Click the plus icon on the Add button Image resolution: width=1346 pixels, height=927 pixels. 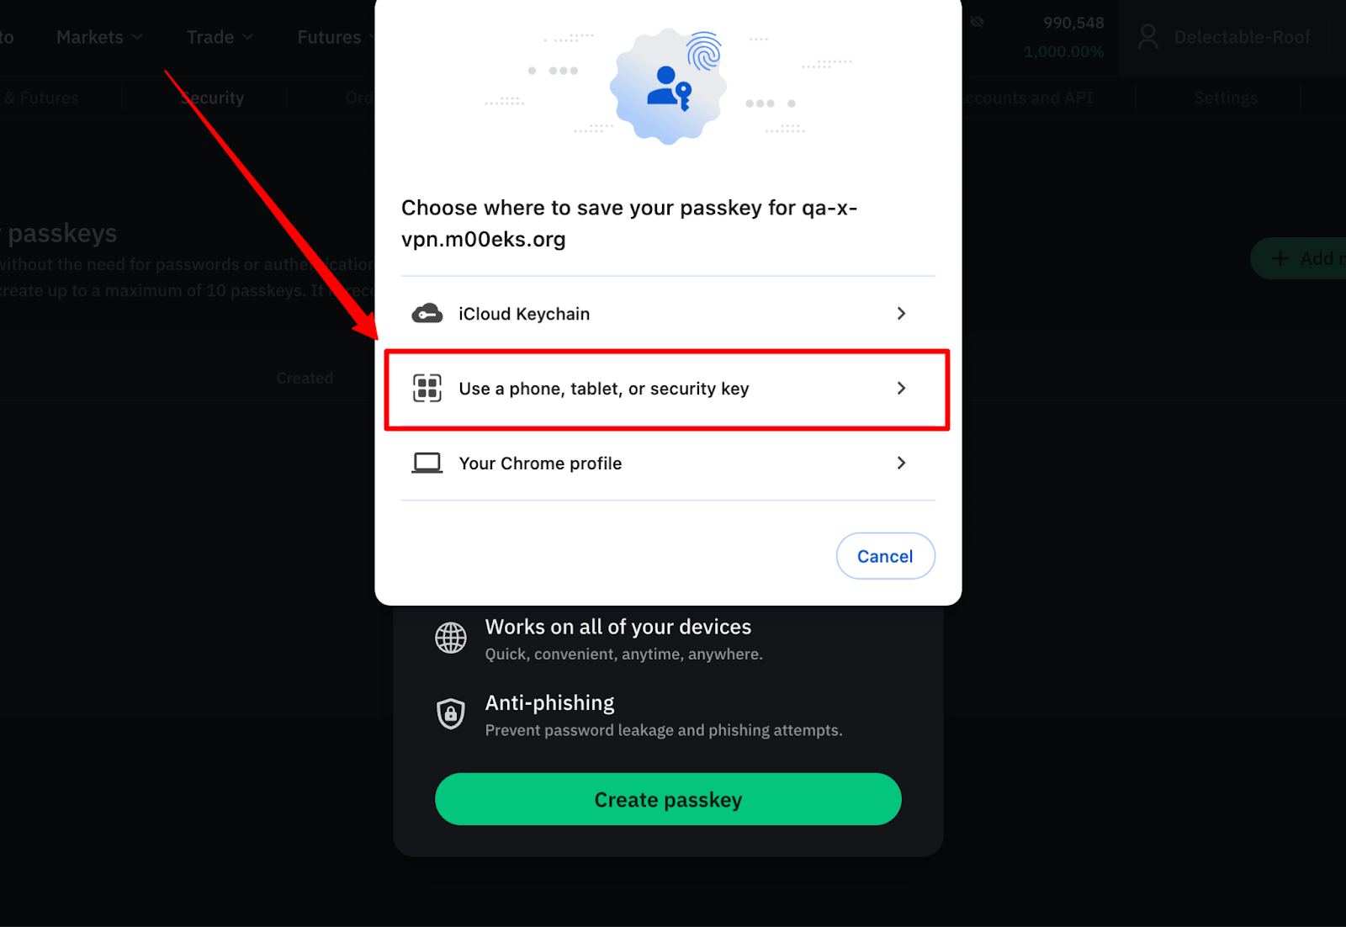(x=1280, y=258)
